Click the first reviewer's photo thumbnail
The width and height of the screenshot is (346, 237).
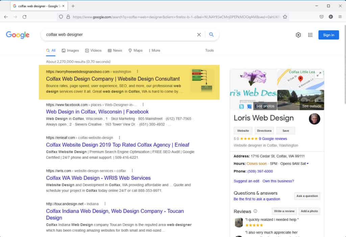pos(239,223)
